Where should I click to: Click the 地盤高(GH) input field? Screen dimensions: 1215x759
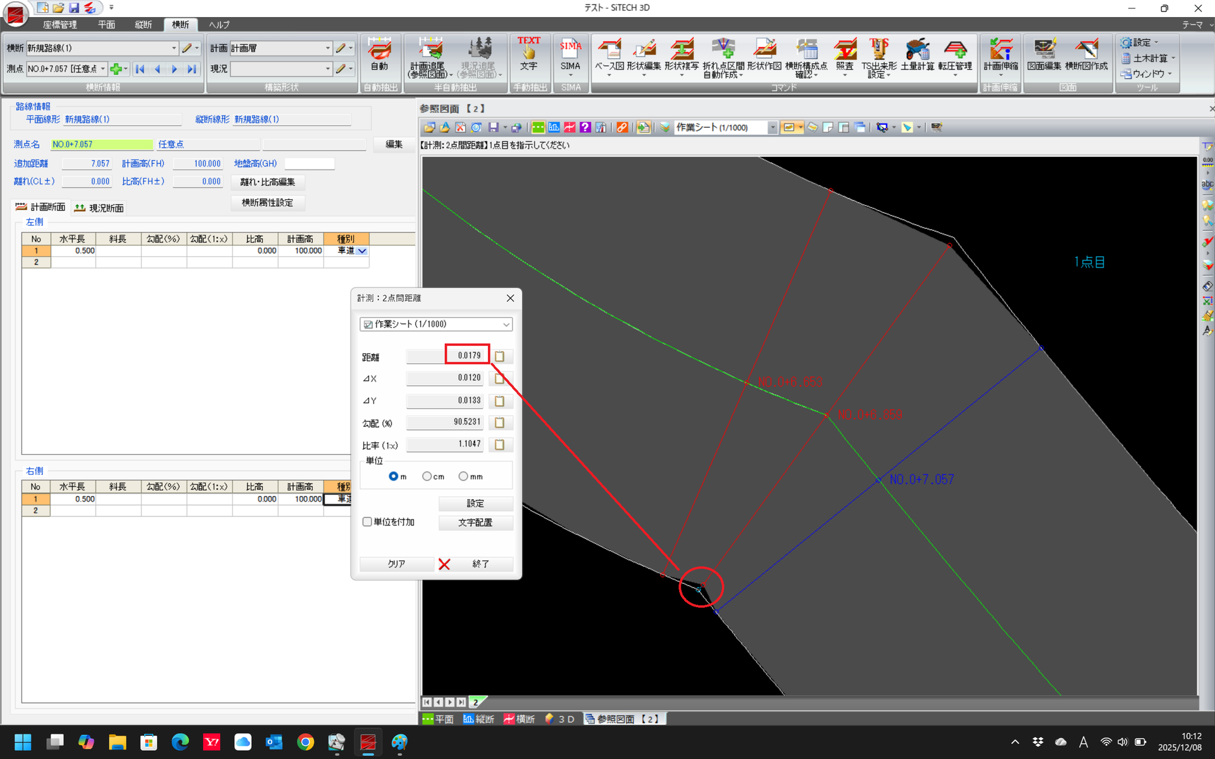309,164
